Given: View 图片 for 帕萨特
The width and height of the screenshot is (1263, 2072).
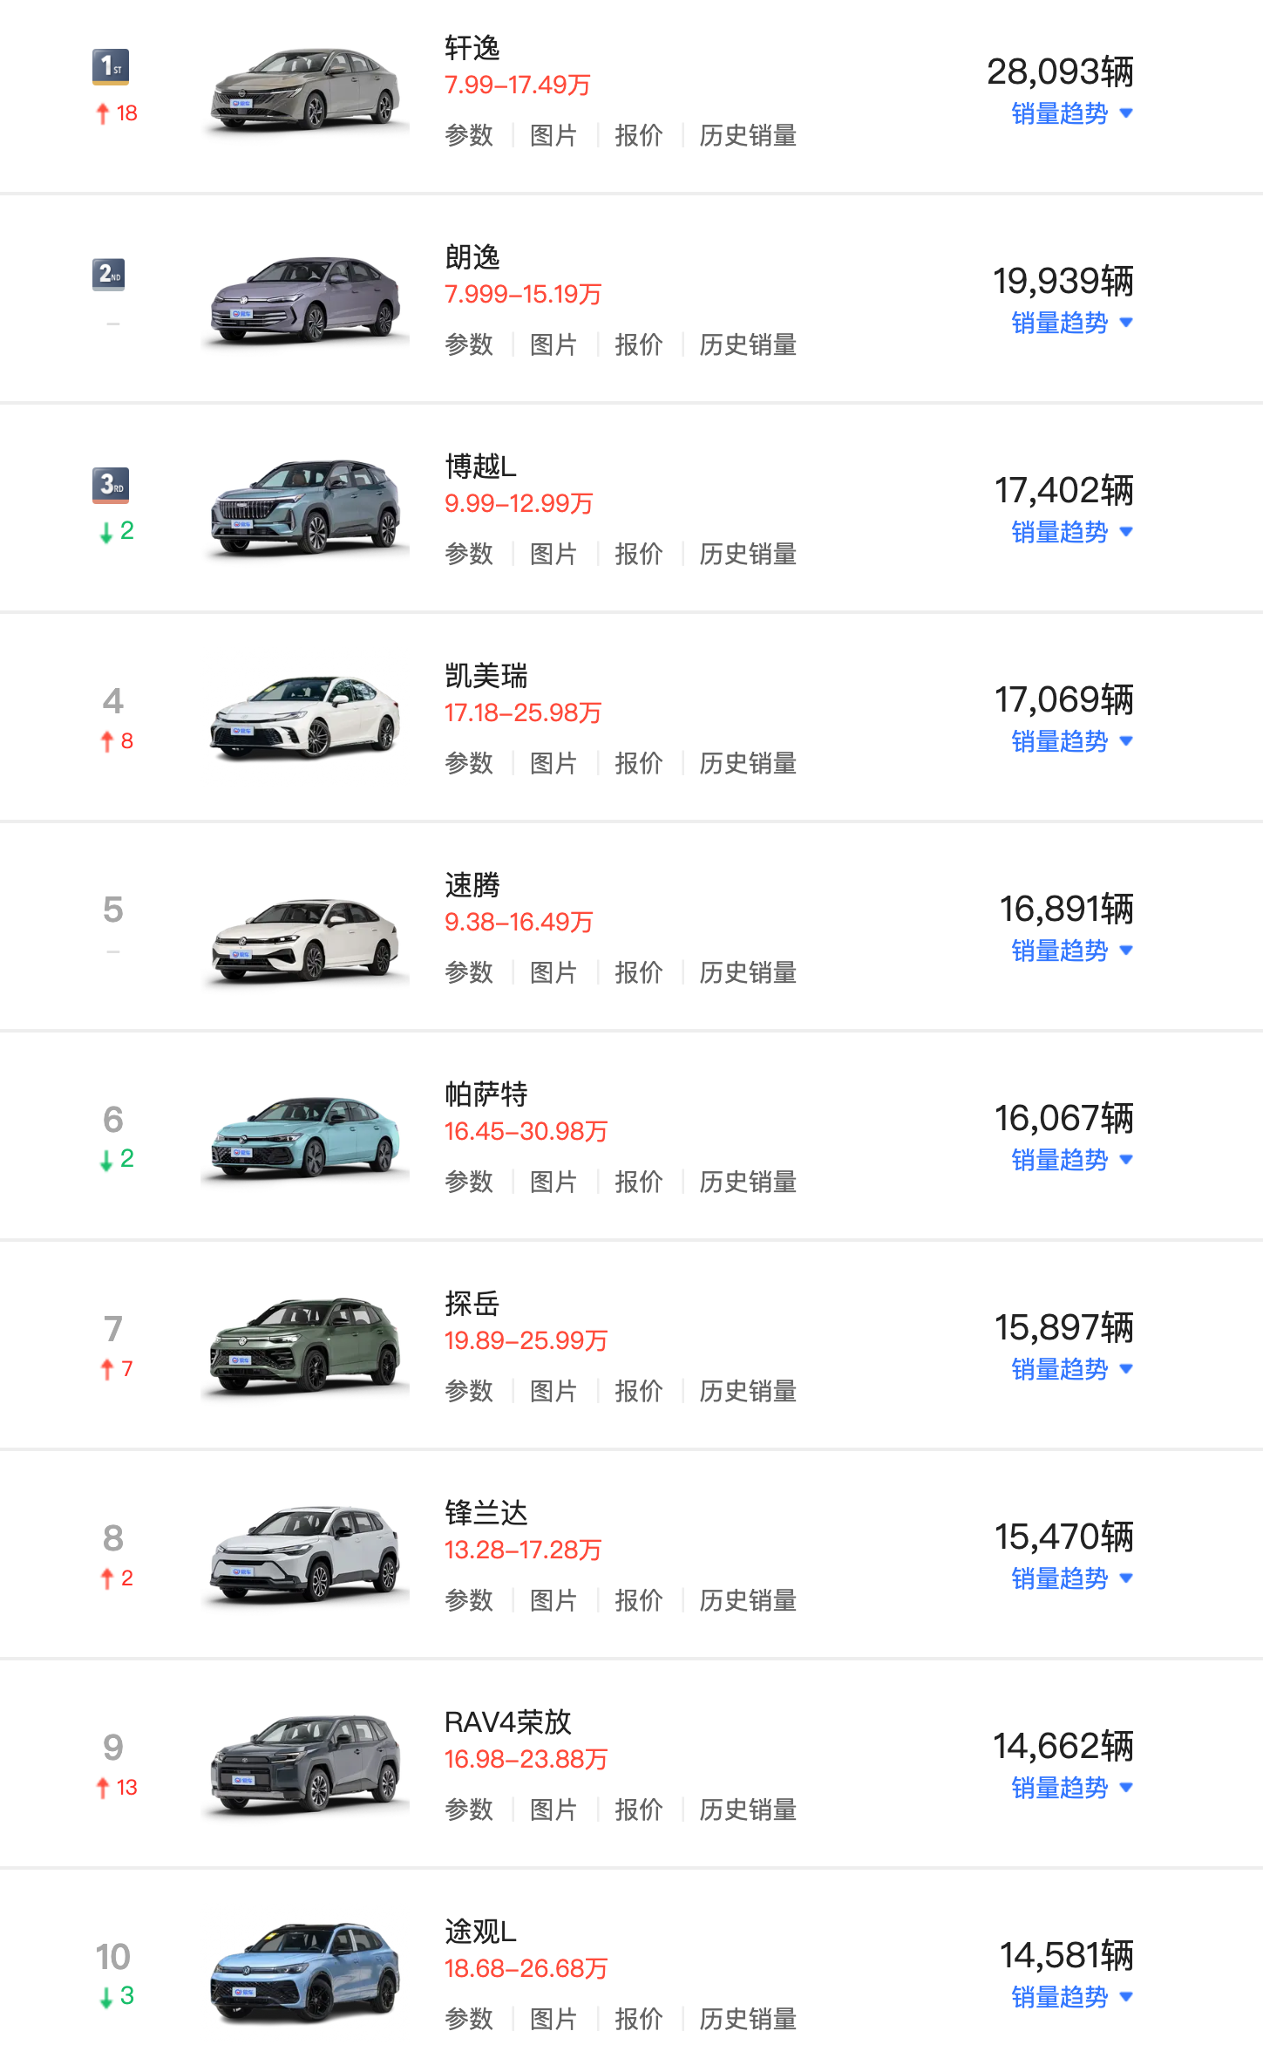Looking at the screenshot, I should click(x=553, y=1182).
